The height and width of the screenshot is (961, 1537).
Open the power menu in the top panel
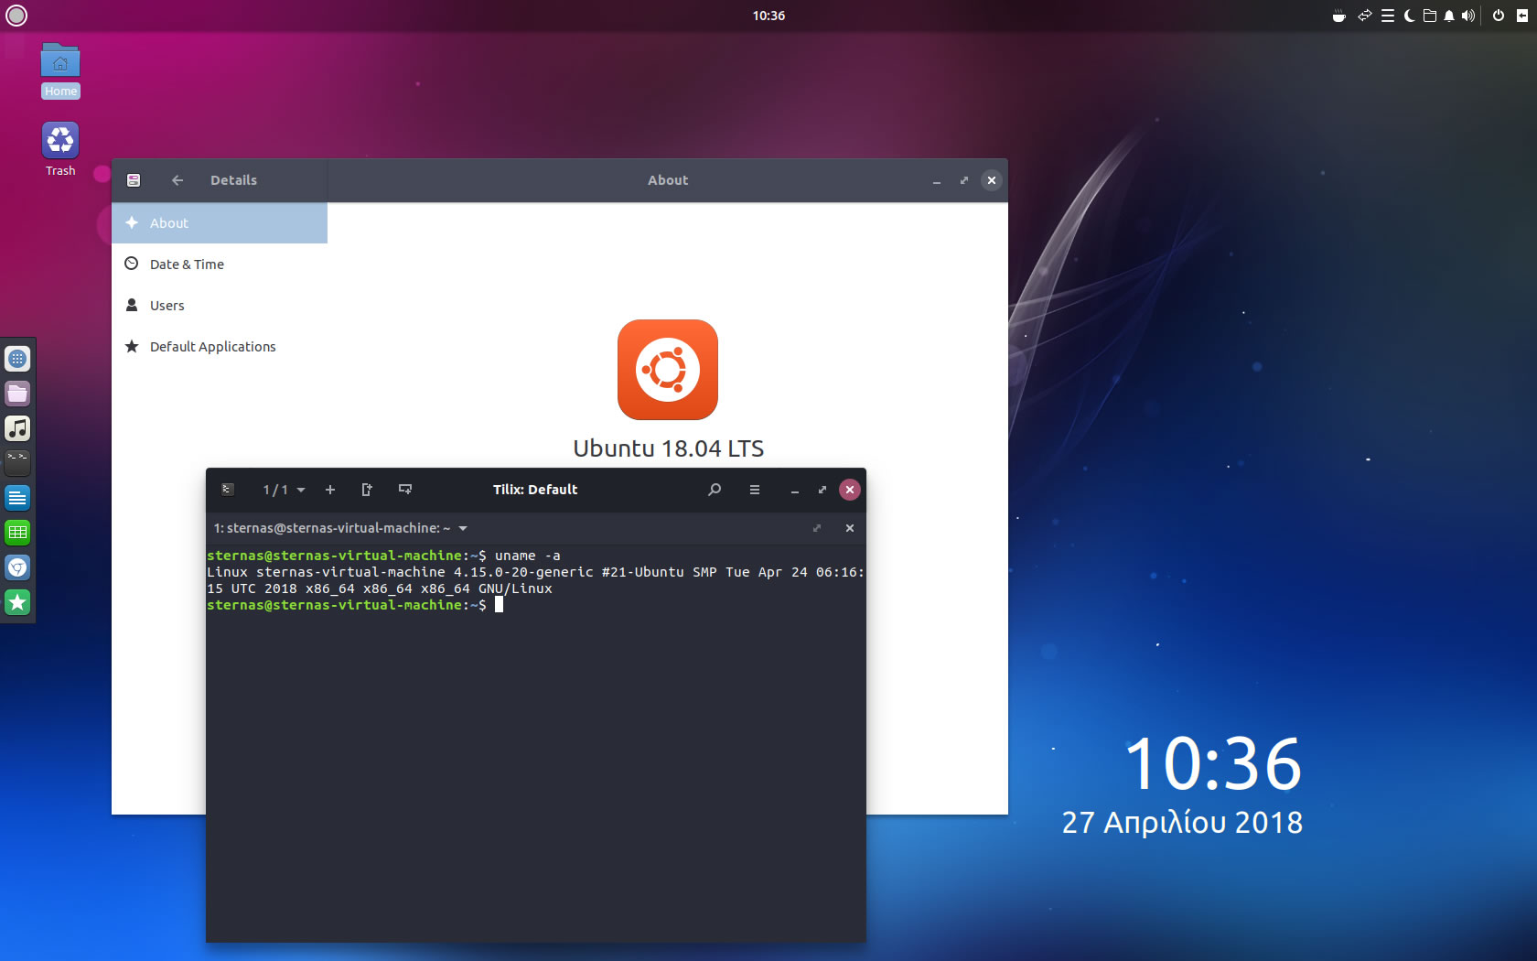point(1499,16)
